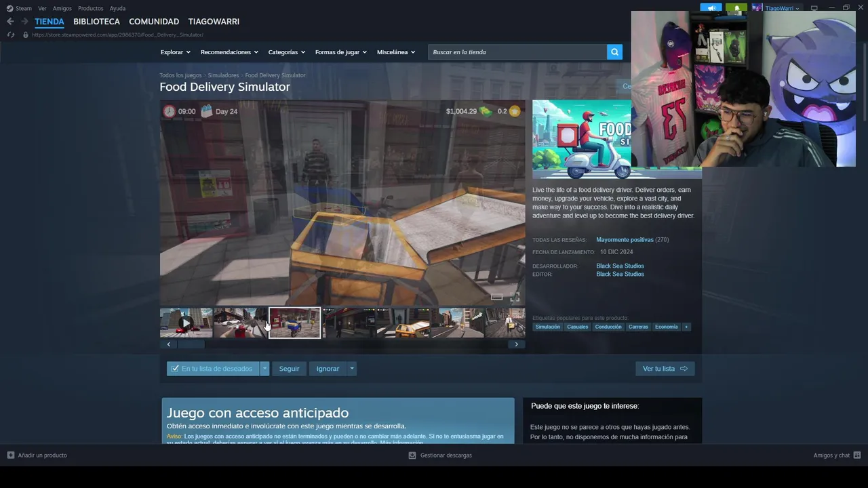Play the trailer video thumbnail
Image resolution: width=868 pixels, height=488 pixels.
[186, 323]
